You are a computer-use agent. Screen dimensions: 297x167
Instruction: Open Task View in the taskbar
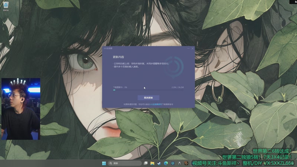(146, 163)
